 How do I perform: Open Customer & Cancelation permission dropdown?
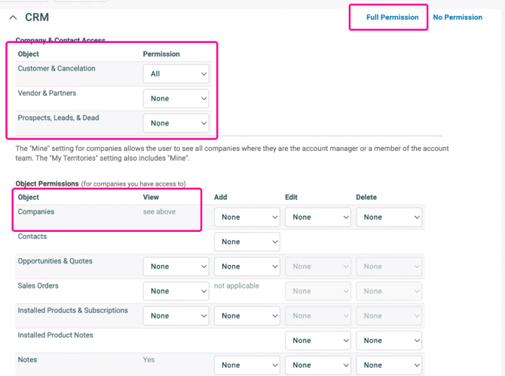point(176,74)
